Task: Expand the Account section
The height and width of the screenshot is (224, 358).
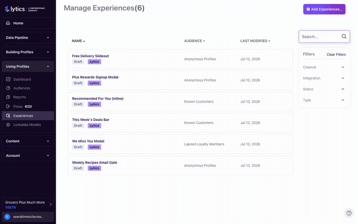Action: [x=28, y=156]
